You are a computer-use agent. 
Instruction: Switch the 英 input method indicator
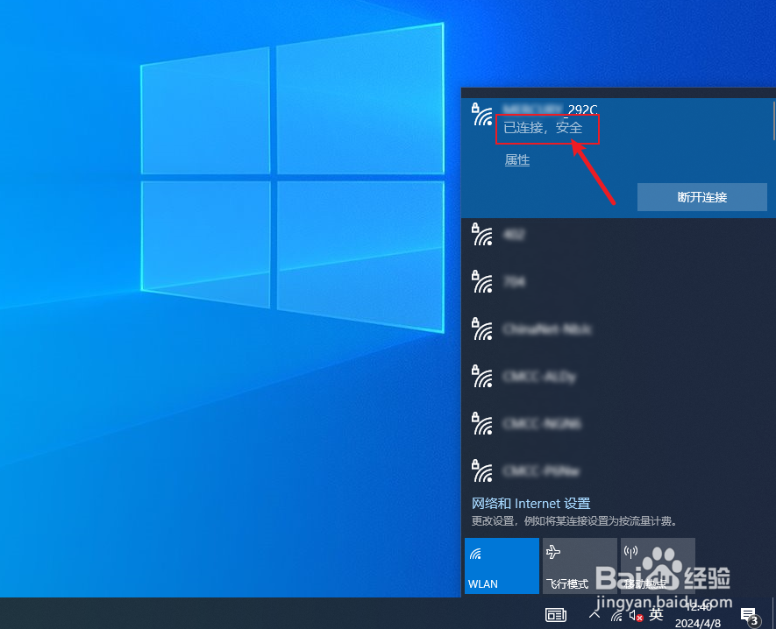click(x=656, y=614)
